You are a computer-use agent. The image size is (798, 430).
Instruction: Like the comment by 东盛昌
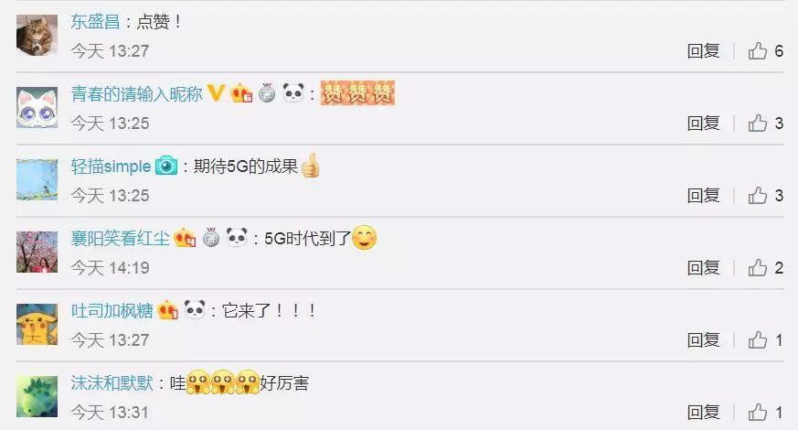757,51
